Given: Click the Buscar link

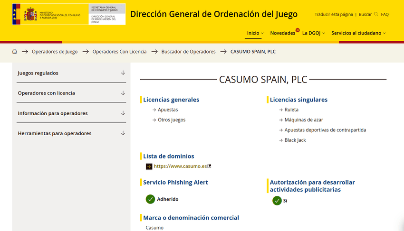Looking at the screenshot, I should click(x=365, y=14).
